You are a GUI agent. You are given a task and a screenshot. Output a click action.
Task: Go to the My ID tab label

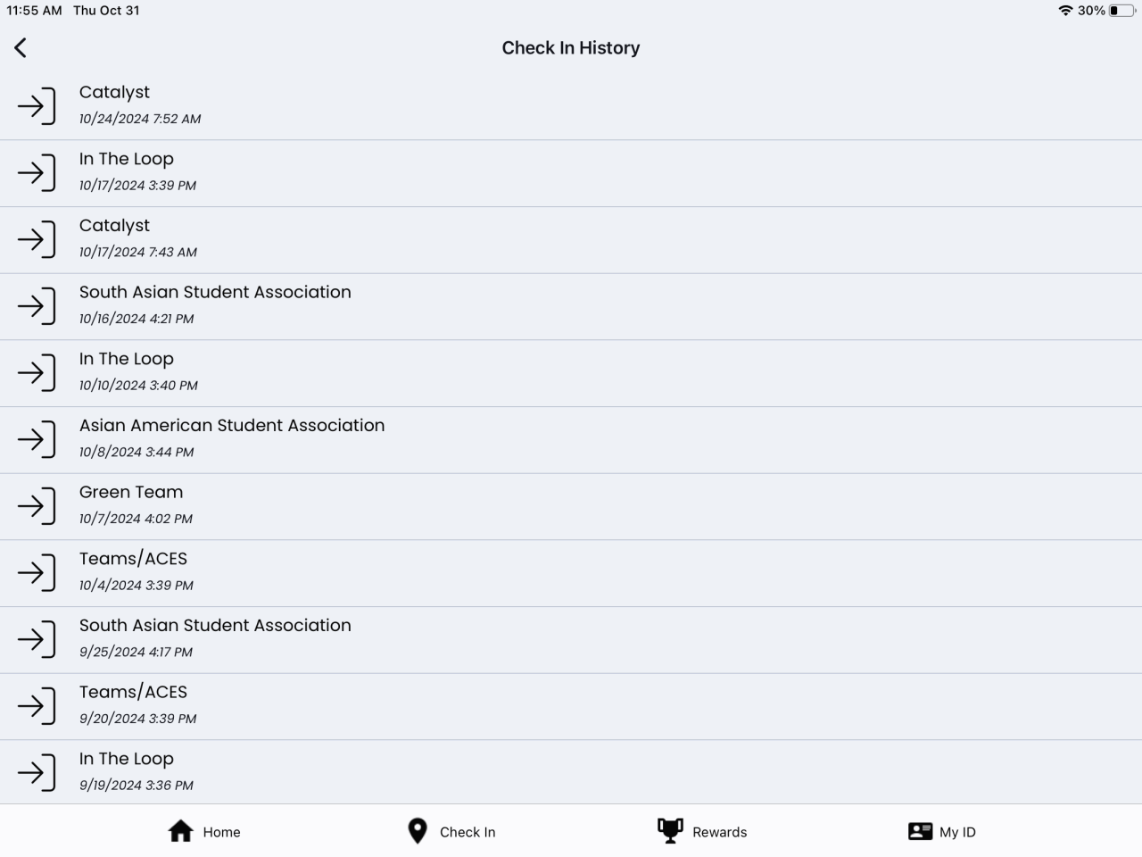(957, 832)
